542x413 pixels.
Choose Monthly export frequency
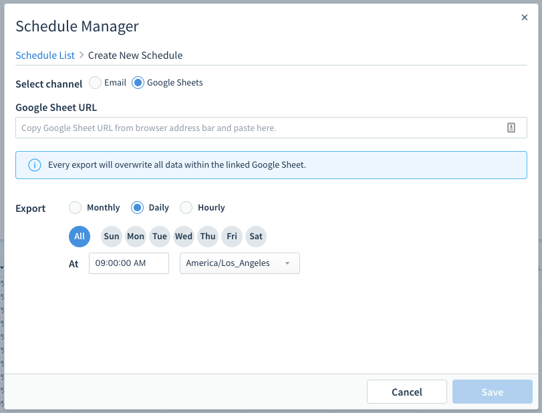pos(75,208)
